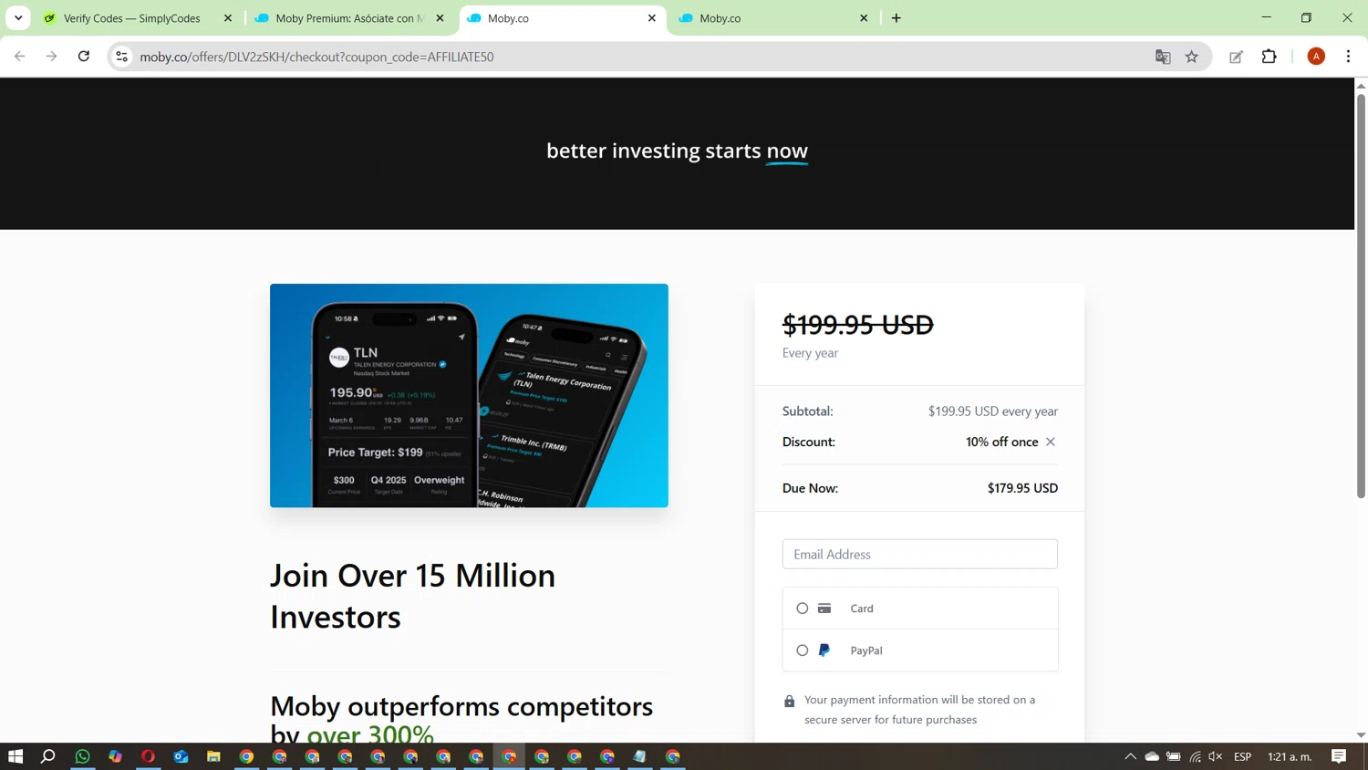The image size is (1368, 770).
Task: View site information icon in address bar
Action: tap(121, 57)
